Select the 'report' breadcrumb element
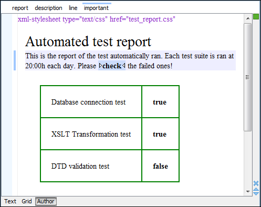The height and width of the screenshot is (207, 261). 20,8
